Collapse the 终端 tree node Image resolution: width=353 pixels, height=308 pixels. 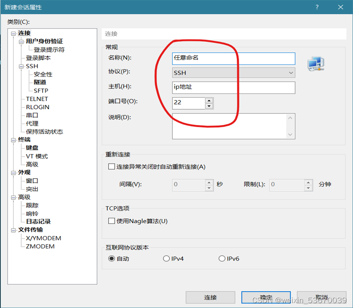(x=13, y=140)
